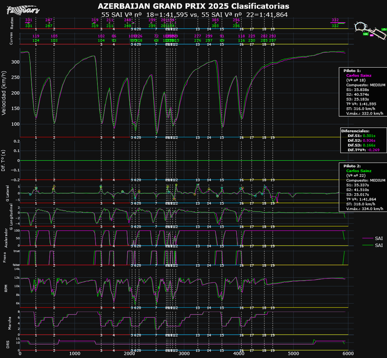This screenshot has height=358, width=387.
Task: Click S3: 25.017s in the Piloto 2 box
Action: tap(357, 195)
